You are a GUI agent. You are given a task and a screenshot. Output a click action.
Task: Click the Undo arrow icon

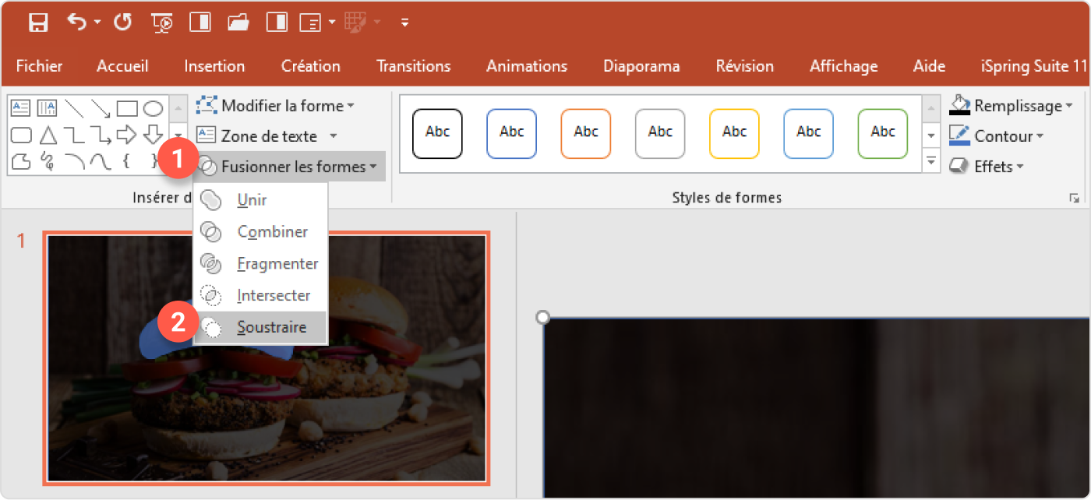[76, 23]
